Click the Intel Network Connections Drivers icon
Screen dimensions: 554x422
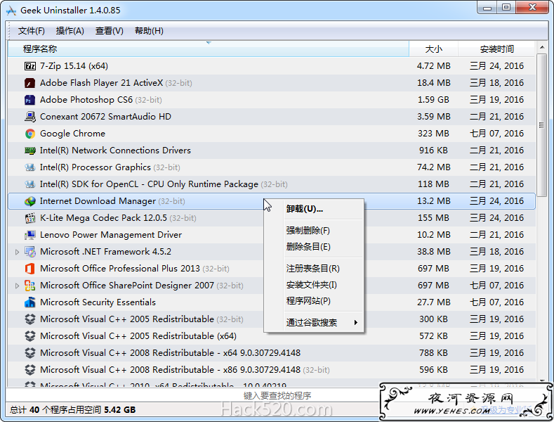30,151
